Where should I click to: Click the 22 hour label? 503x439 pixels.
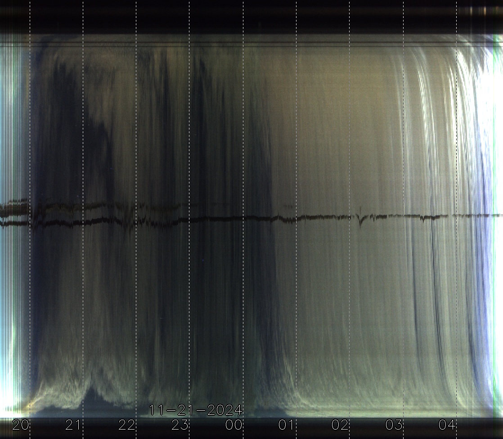tap(127, 425)
